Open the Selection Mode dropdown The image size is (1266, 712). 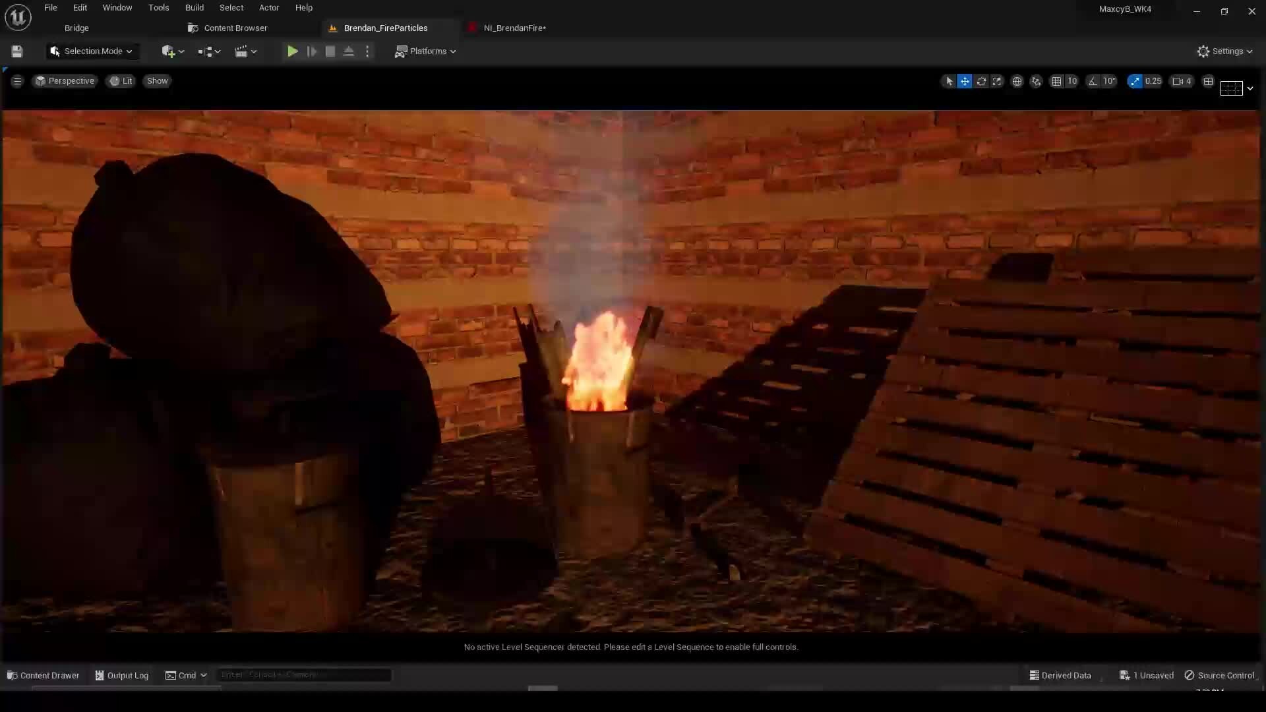tap(92, 51)
